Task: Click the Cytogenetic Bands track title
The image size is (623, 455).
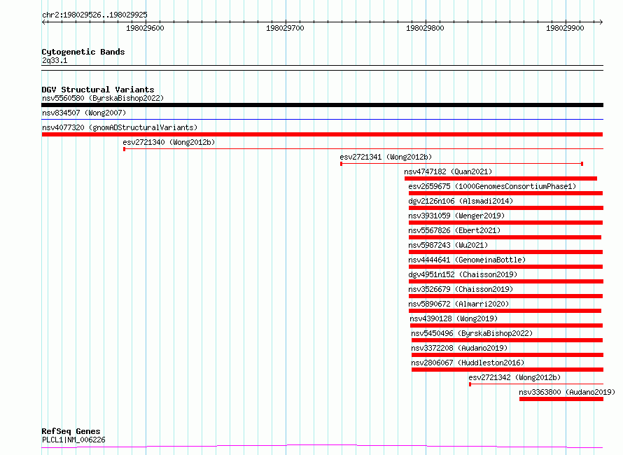Action: (x=83, y=52)
